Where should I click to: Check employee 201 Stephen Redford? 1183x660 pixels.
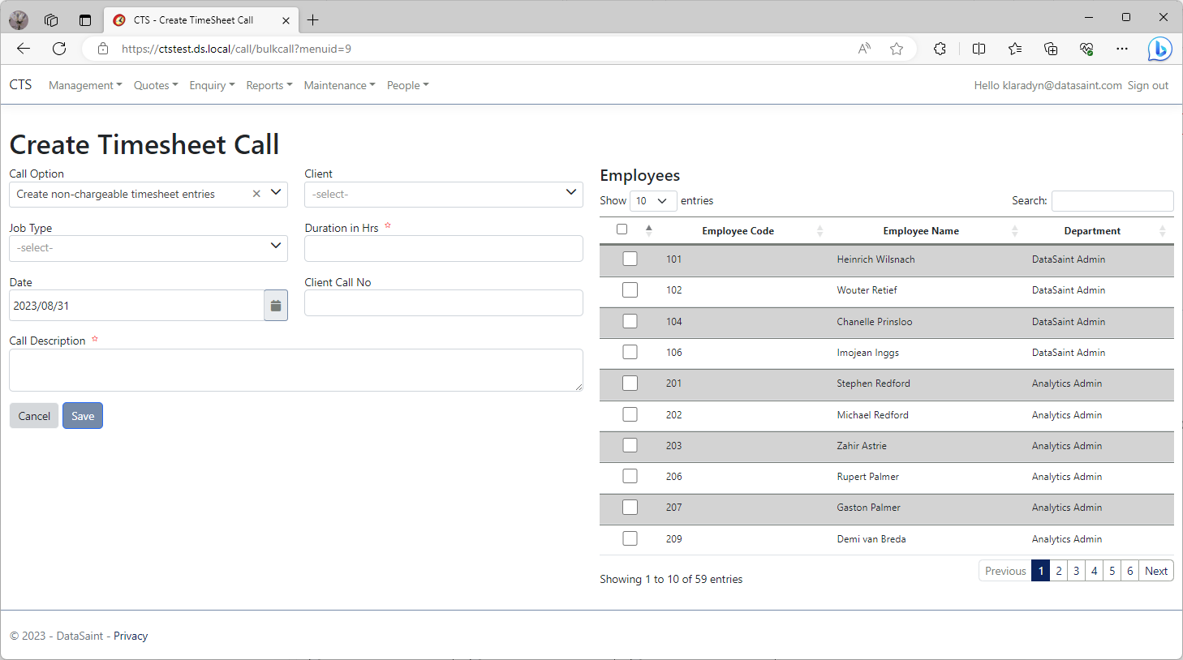pyautogui.click(x=630, y=383)
